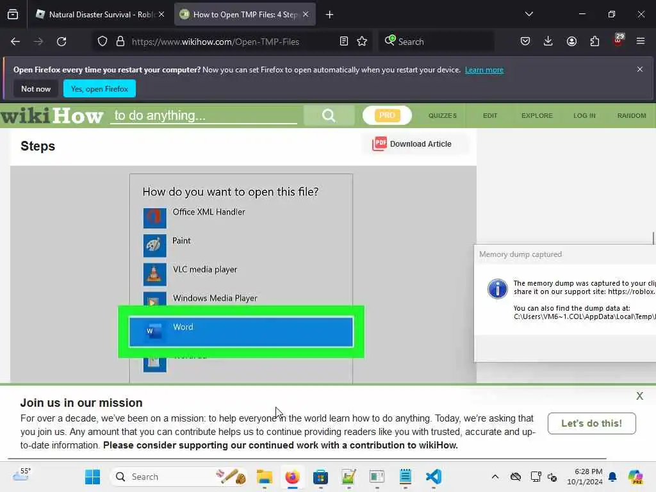Image resolution: width=656 pixels, height=492 pixels.
Task: Open the clock showing 6:28 PM
Action: tap(585, 477)
